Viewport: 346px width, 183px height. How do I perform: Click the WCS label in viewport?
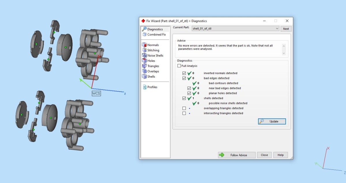click(96, 93)
